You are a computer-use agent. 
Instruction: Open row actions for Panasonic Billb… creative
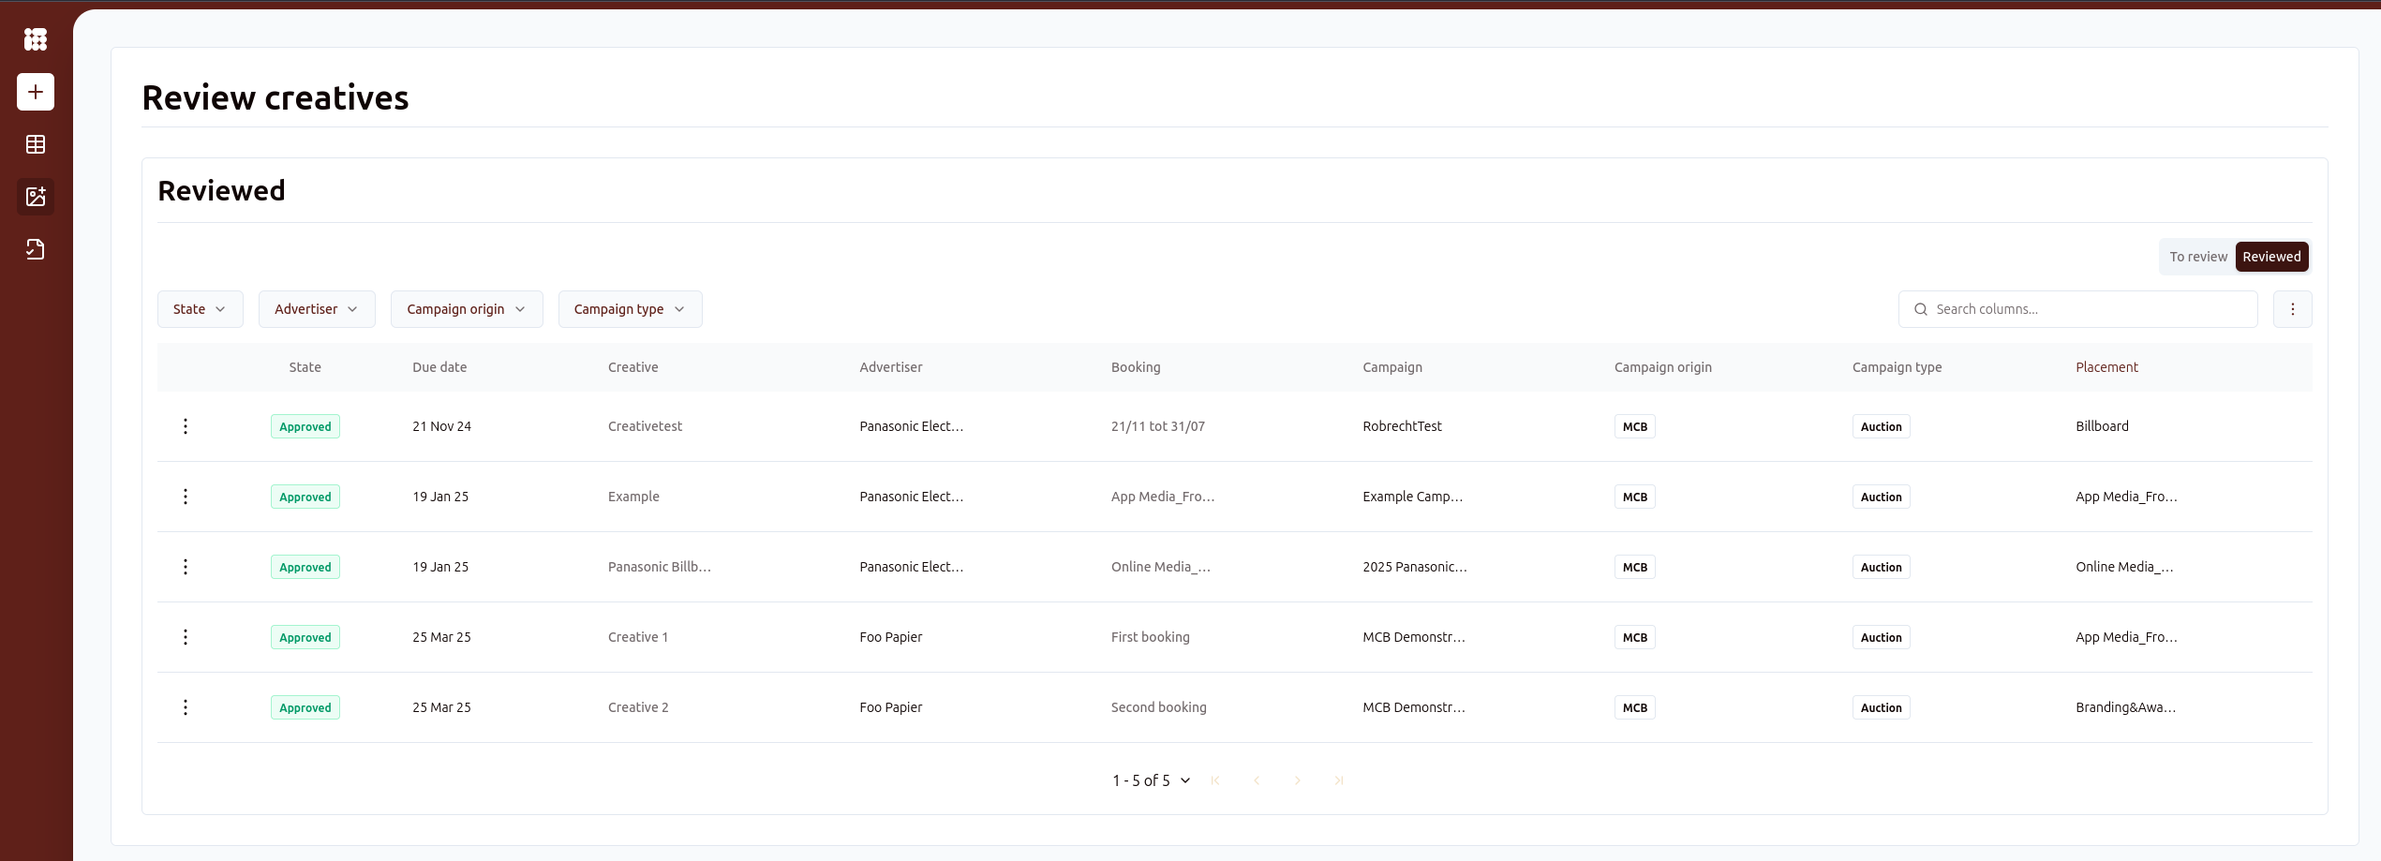click(x=186, y=567)
